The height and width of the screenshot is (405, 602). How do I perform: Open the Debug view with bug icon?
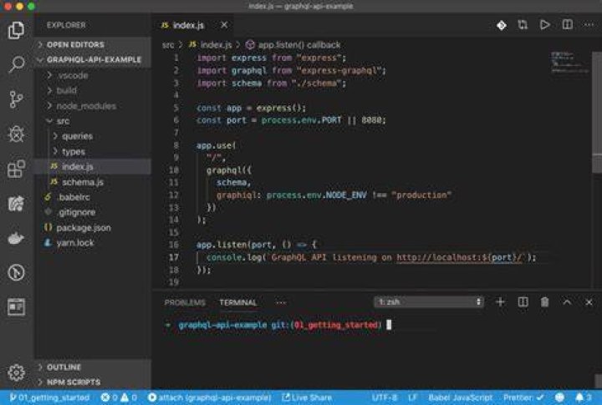click(x=16, y=134)
